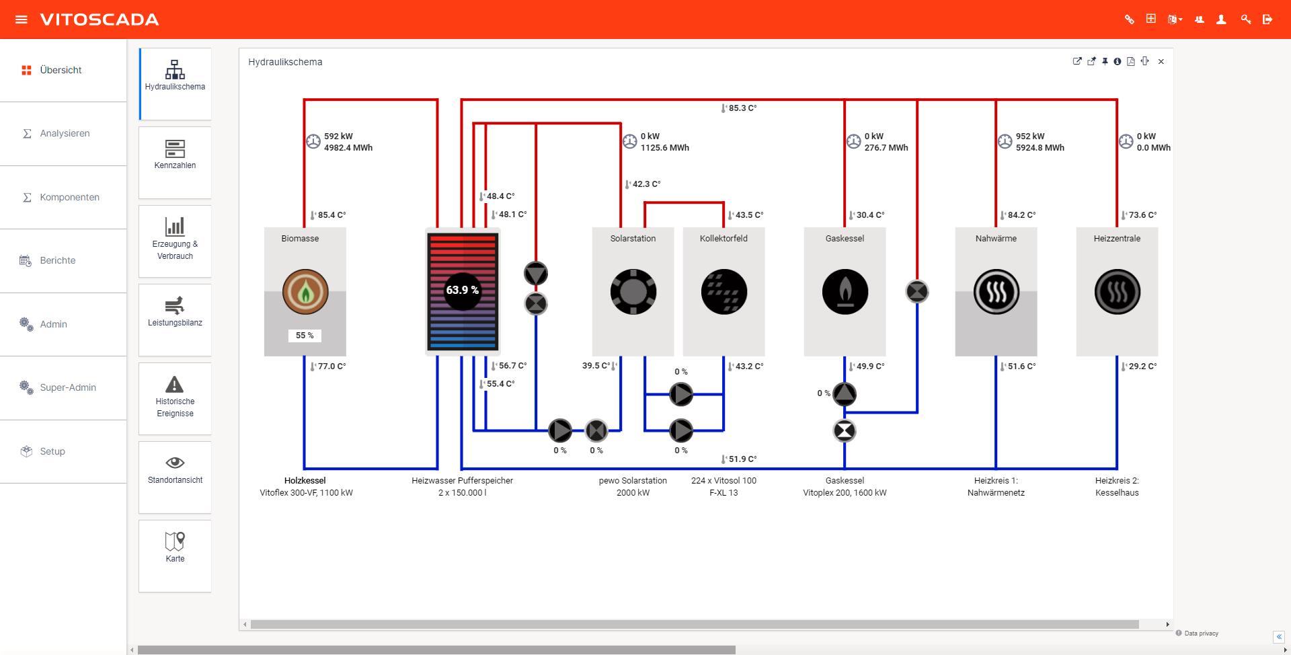Export the Hydraulikschema as PDF

pyautogui.click(x=1131, y=61)
